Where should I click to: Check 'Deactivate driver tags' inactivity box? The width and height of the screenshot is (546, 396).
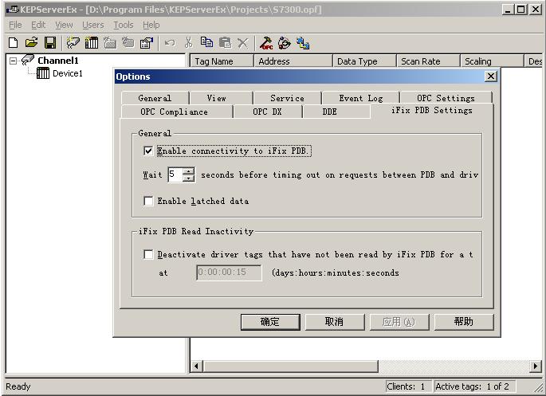tap(148, 254)
